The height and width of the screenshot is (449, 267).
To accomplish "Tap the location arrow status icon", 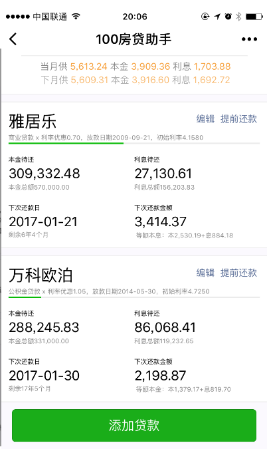I will point(217,17).
